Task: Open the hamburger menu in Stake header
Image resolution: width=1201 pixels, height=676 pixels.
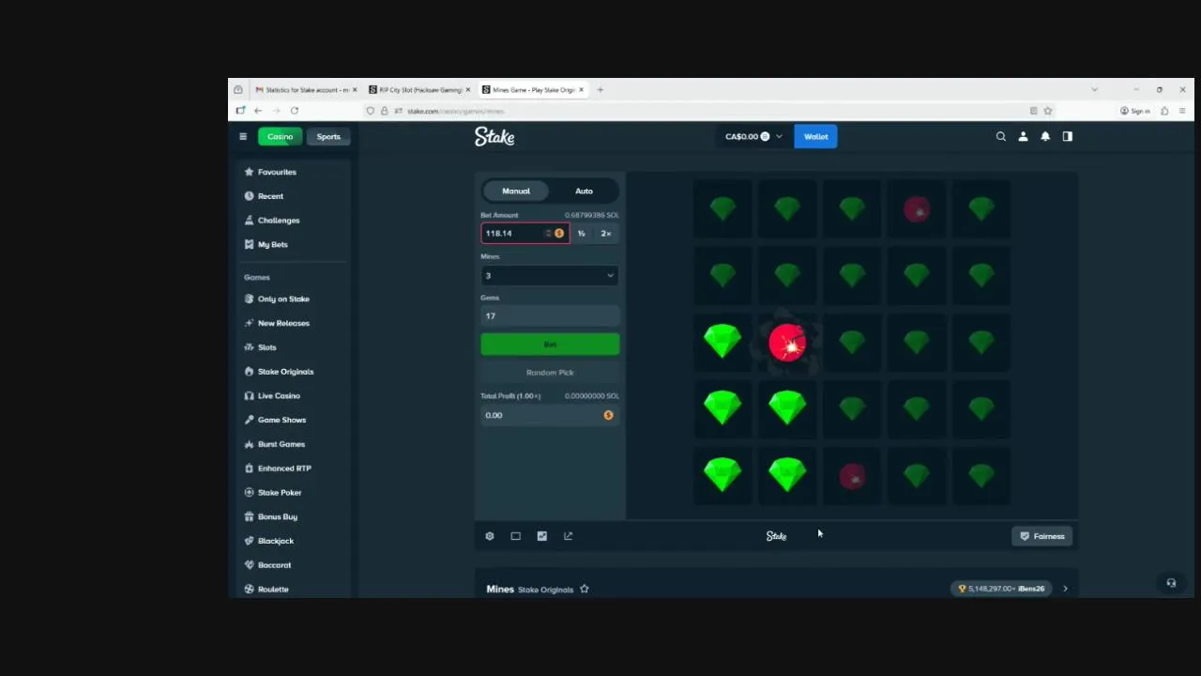Action: [243, 136]
